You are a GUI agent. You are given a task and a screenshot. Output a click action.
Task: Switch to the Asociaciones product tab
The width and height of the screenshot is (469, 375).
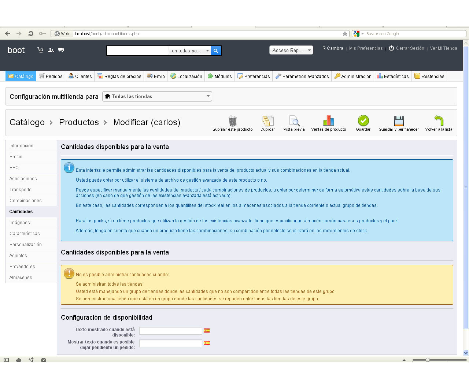31,179
